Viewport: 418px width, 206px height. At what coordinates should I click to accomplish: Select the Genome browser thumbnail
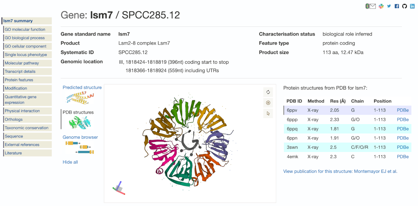(x=80, y=147)
